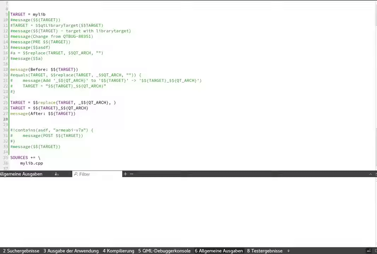
Task: Click the line "TARGET = mylib" in the editor
Action: 28,14
